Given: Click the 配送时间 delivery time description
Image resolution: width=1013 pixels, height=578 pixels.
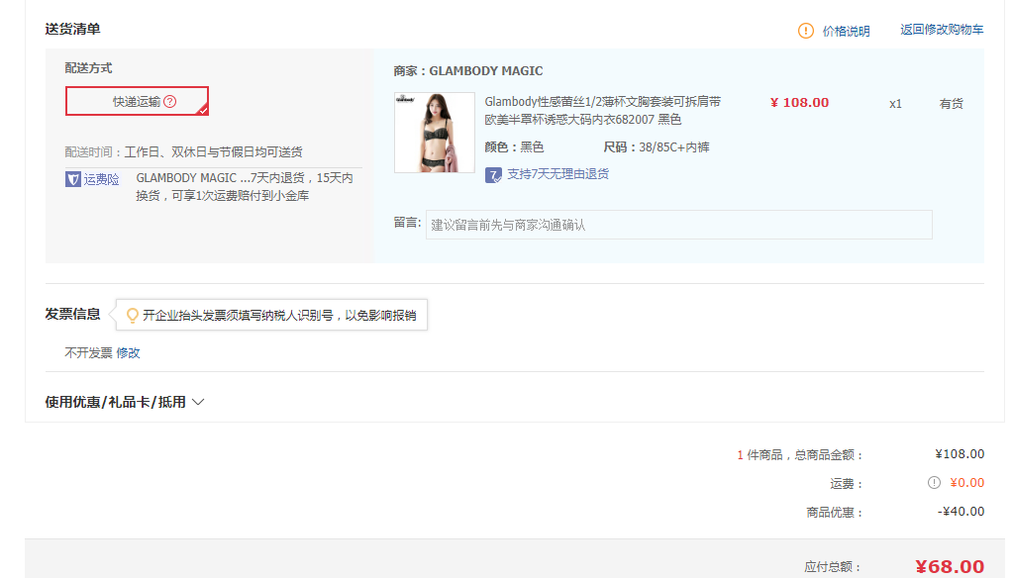Looking at the screenshot, I should coord(183,152).
